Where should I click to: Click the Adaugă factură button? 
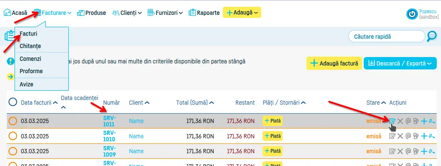click(x=334, y=63)
